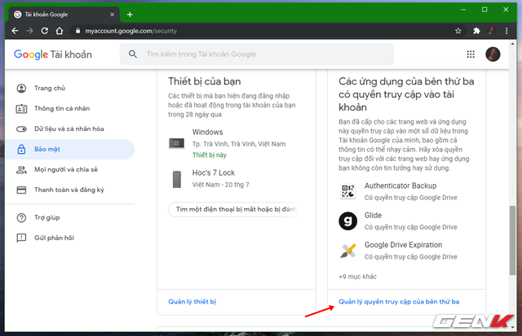
Task: Open a new browser tab with plus icon
Action: [130, 15]
